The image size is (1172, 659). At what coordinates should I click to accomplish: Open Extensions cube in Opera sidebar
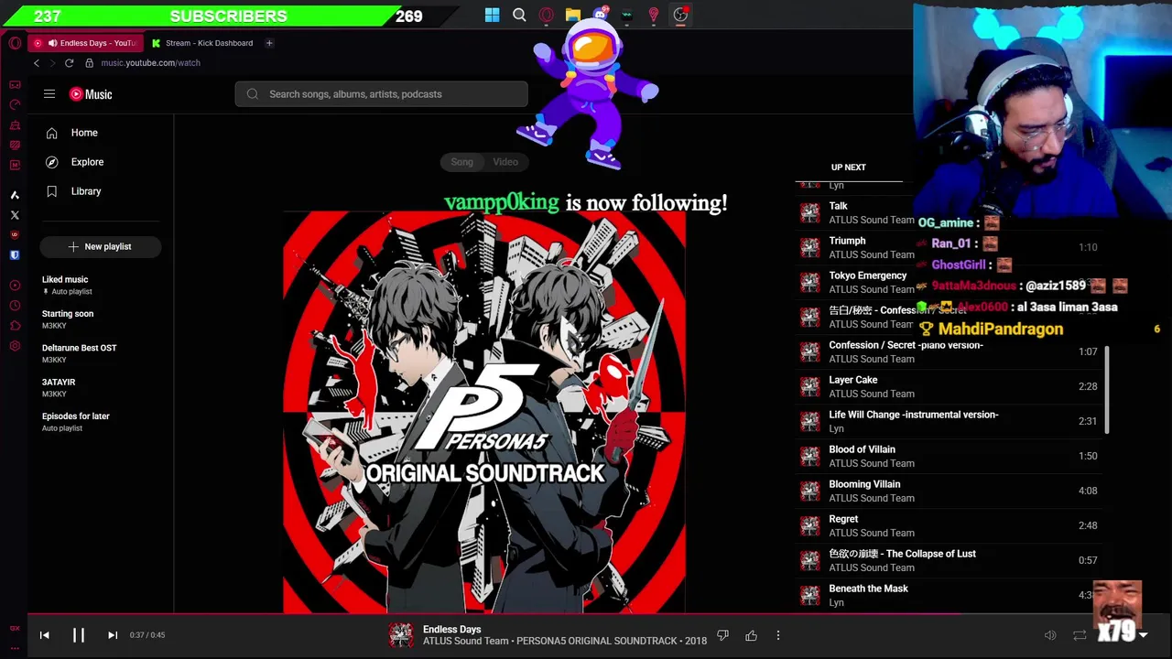point(15,326)
